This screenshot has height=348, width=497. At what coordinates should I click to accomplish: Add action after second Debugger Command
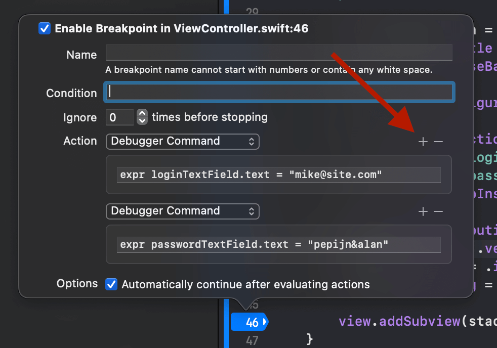pyautogui.click(x=423, y=211)
